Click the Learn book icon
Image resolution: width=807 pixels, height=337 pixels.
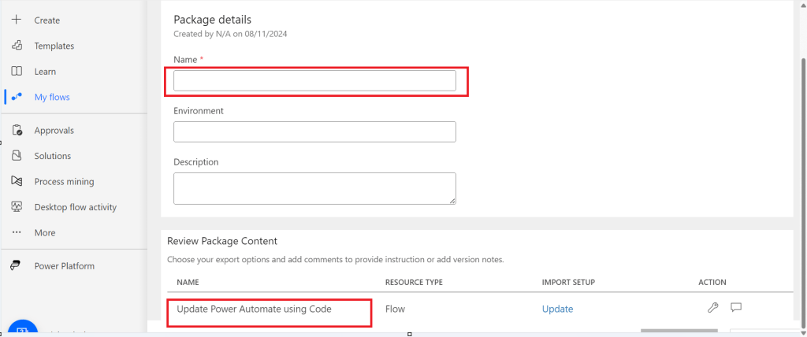pos(17,72)
